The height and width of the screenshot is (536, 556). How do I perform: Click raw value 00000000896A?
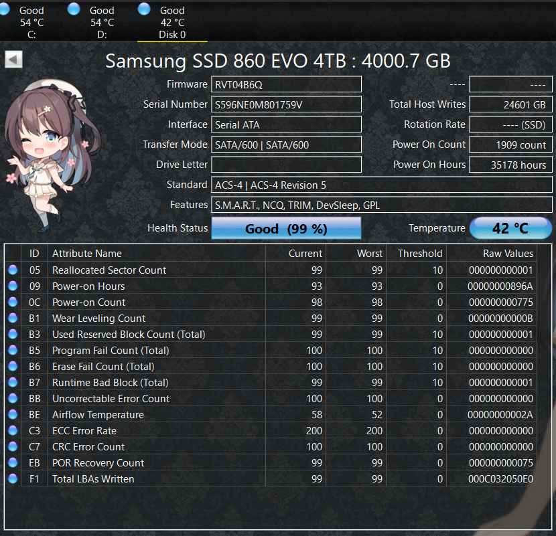[500, 286]
